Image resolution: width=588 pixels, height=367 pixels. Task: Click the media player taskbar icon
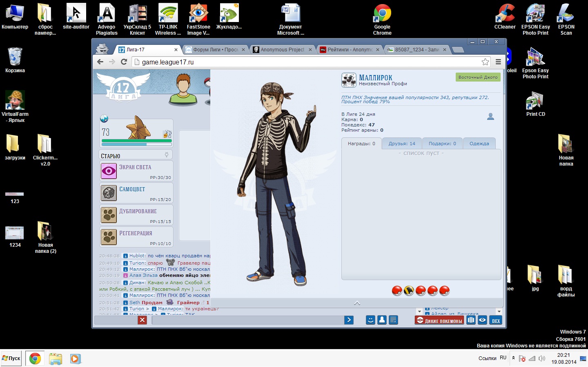(x=75, y=359)
